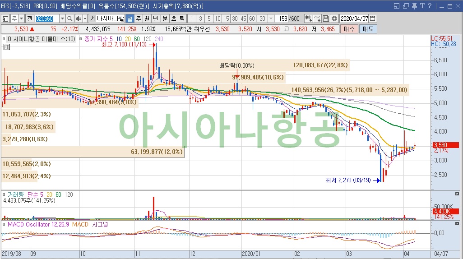The height and width of the screenshot is (259, 463).
Task: Click the 04/07 date label at axis corner
Action: tap(441, 254)
